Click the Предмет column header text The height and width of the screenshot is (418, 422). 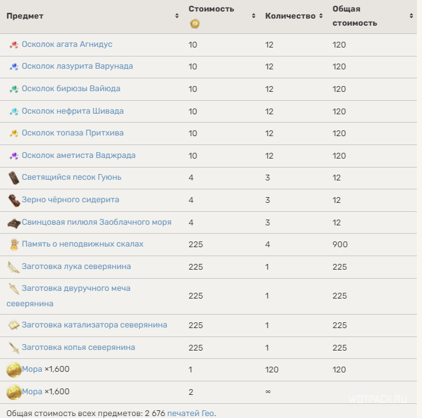coord(25,16)
